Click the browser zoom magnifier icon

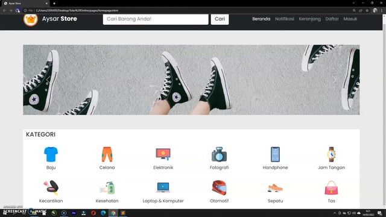click(354, 11)
